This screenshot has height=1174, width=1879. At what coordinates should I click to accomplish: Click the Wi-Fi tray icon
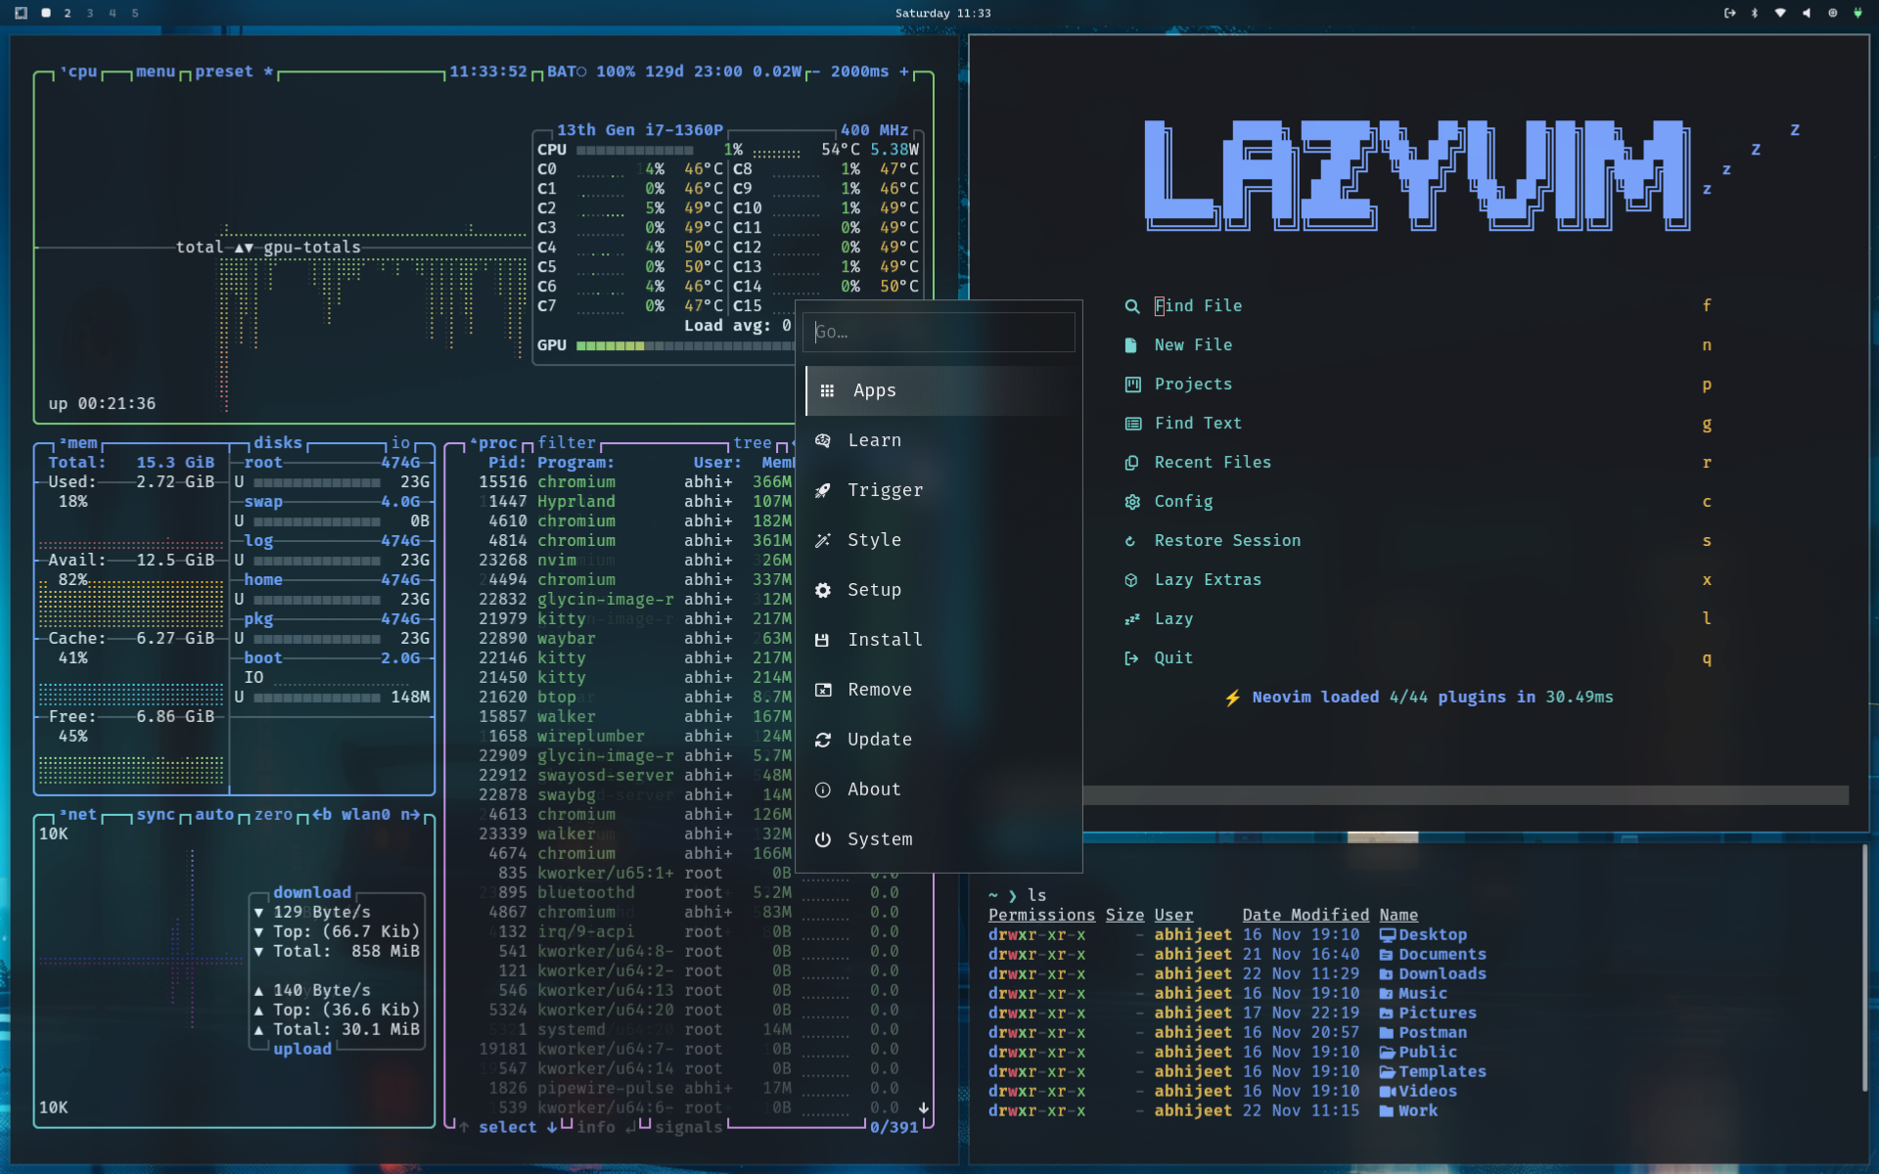(x=1780, y=13)
